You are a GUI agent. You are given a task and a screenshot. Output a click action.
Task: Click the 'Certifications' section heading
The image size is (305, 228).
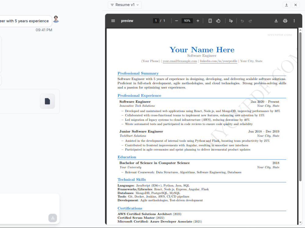(130, 208)
